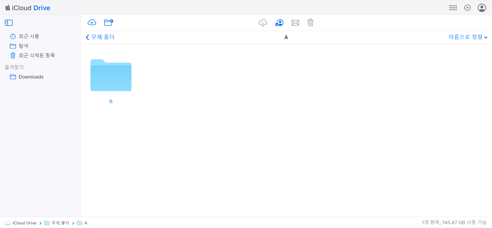The width and height of the screenshot is (492, 228).
Task: Click folder A in the bottom breadcrumb
Action: click(x=82, y=223)
